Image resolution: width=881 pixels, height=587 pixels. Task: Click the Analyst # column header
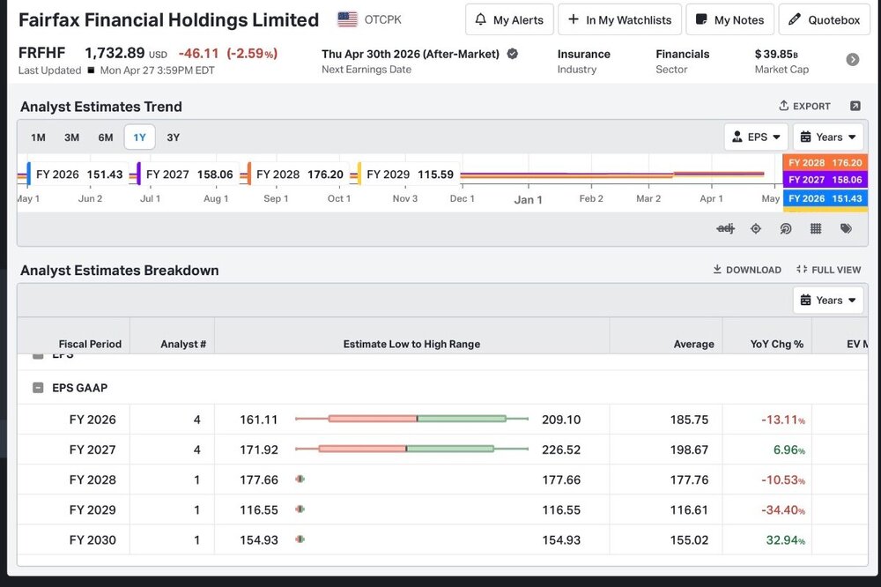[183, 344]
